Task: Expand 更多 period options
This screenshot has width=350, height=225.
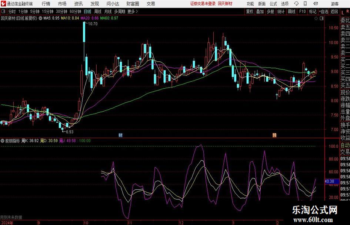Action: 133,11
